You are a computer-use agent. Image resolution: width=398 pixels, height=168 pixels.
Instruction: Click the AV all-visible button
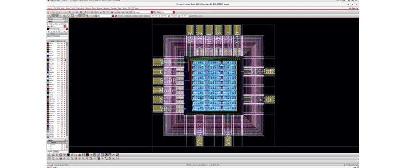point(49,31)
